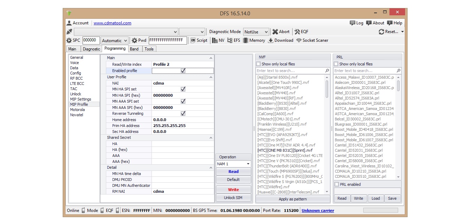Open the baud rate dropdown next to port

[192, 32]
